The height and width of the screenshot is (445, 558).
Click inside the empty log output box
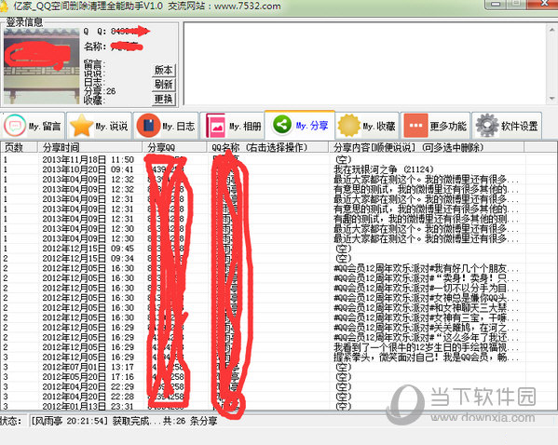pos(365,63)
